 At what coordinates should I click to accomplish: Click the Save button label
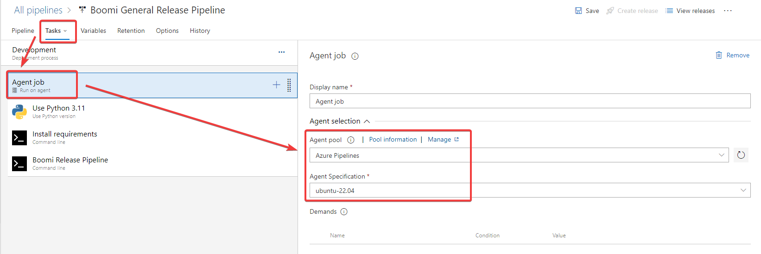click(x=592, y=11)
